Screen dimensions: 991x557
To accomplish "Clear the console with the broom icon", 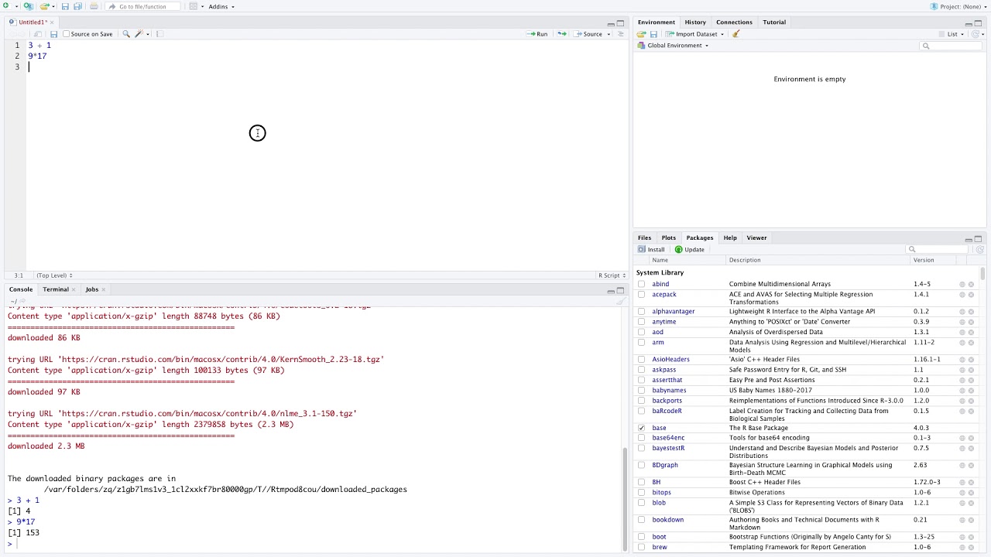I will click(x=619, y=301).
